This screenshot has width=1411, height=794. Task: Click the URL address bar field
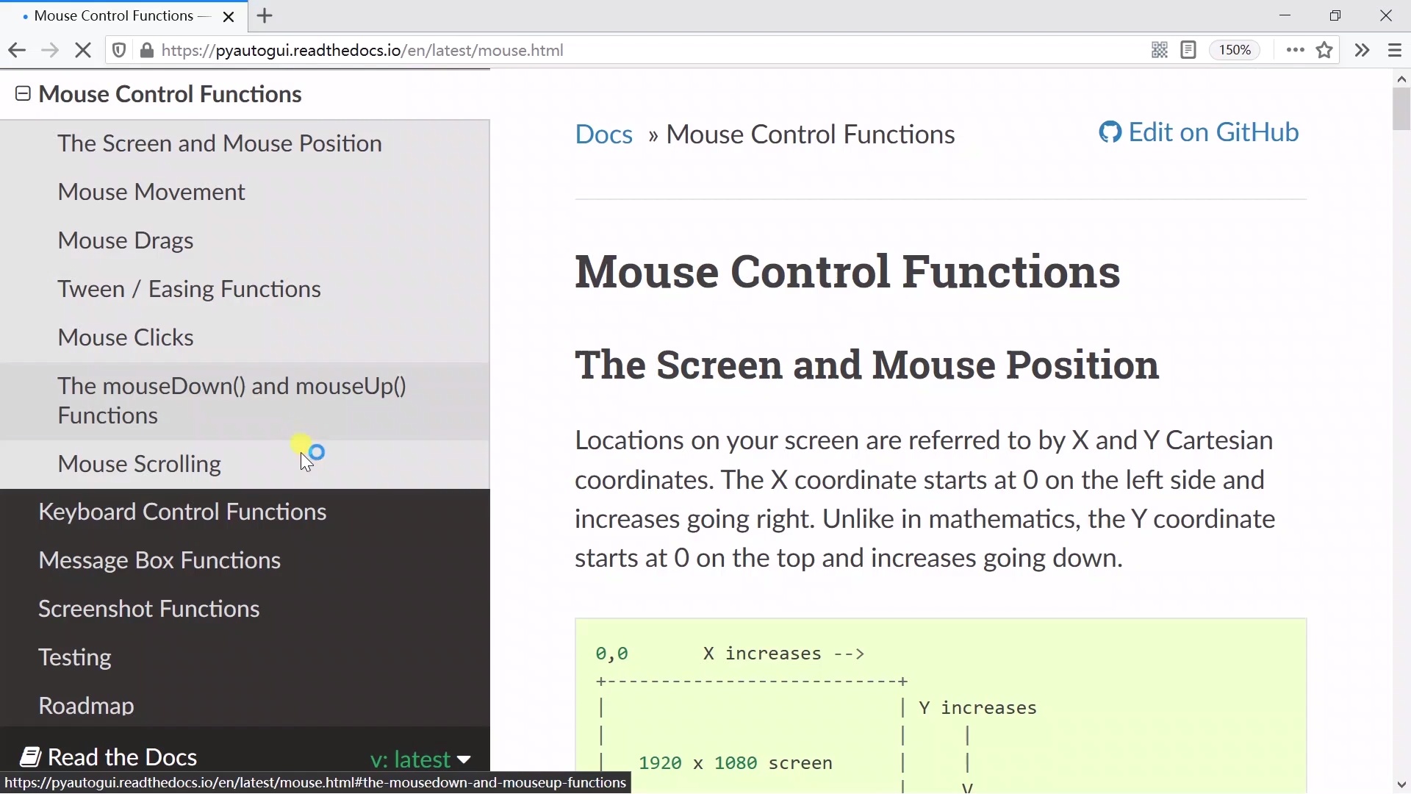pos(647,51)
